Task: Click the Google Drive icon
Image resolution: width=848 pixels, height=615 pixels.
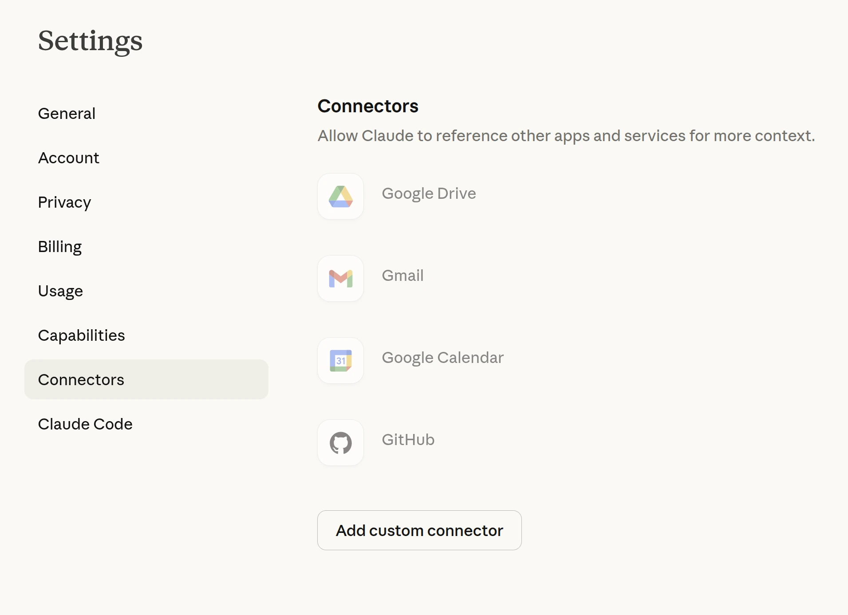Action: coord(340,196)
